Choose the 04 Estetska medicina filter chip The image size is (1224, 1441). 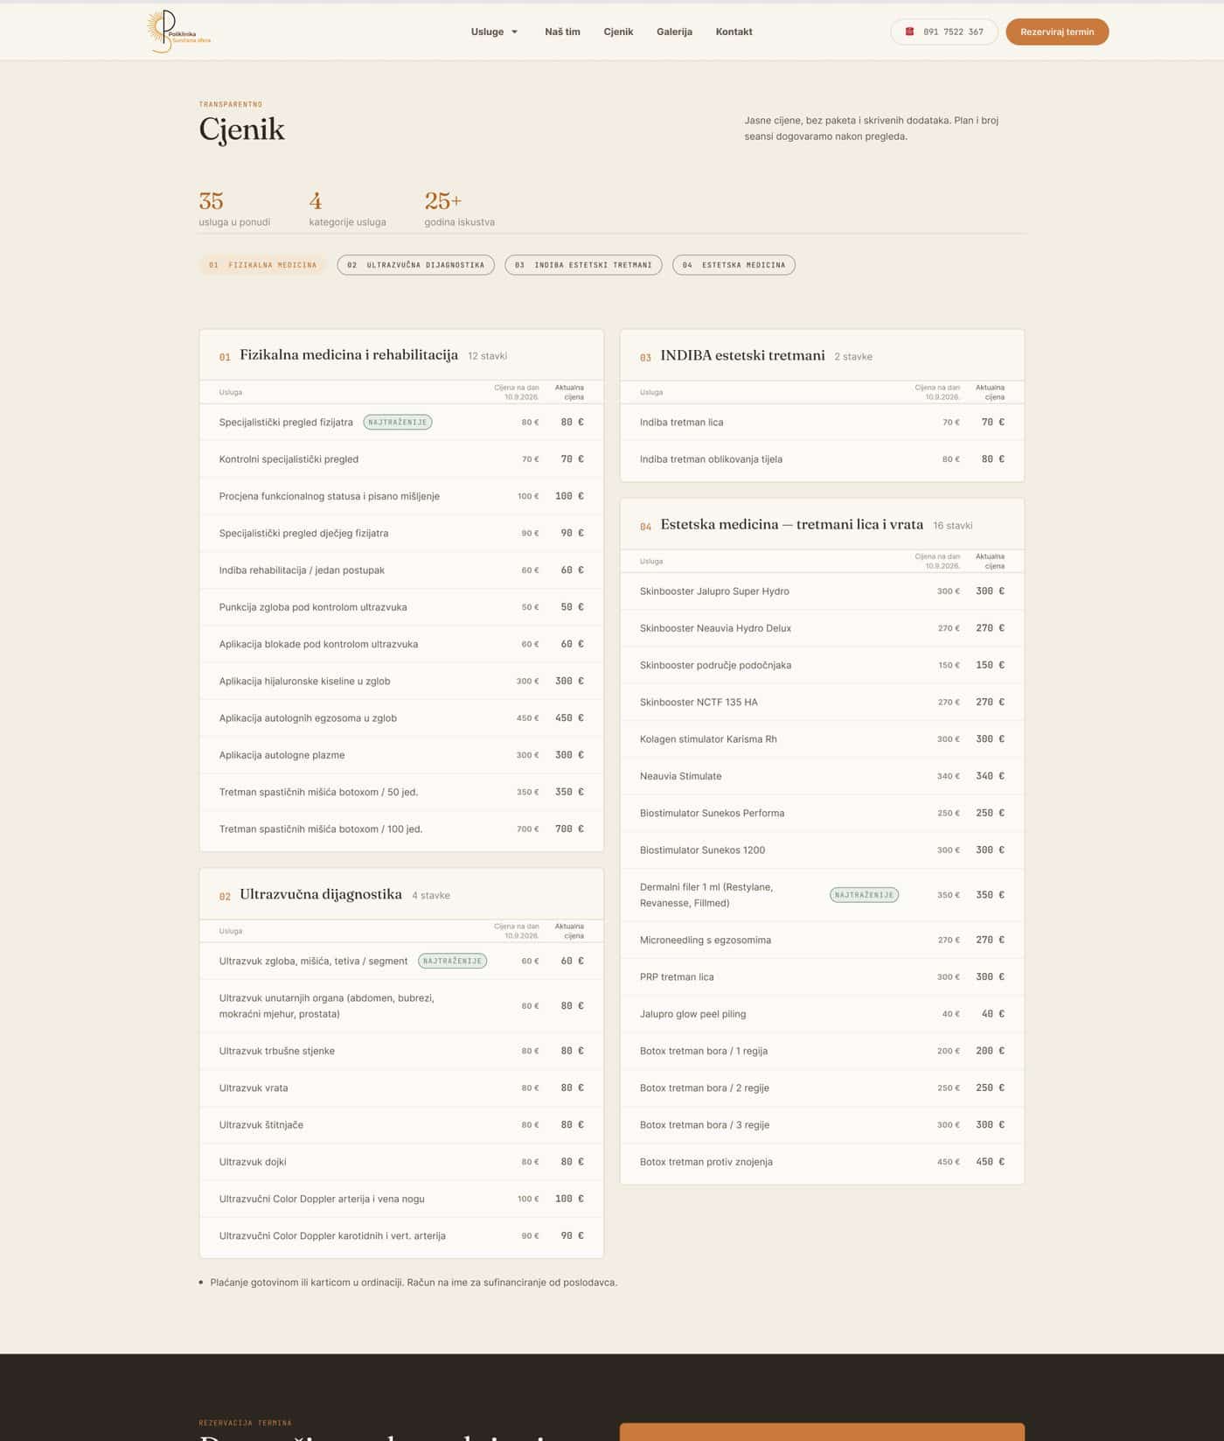[x=734, y=265]
